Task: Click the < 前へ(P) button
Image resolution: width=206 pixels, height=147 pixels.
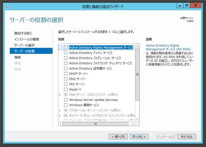Action: (x=118, y=137)
